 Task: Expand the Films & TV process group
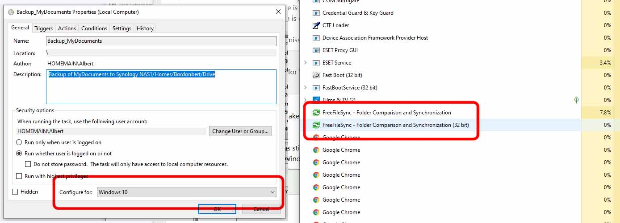(306, 100)
